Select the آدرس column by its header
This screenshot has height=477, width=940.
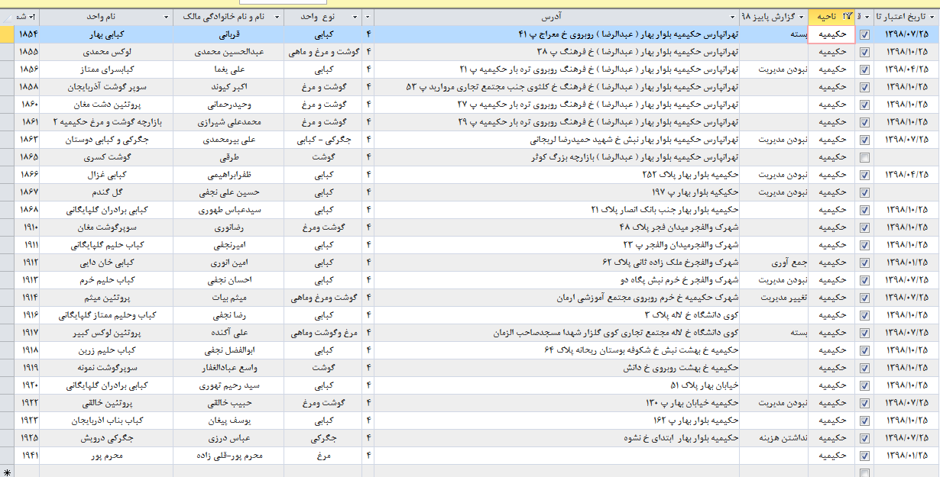coord(556,17)
